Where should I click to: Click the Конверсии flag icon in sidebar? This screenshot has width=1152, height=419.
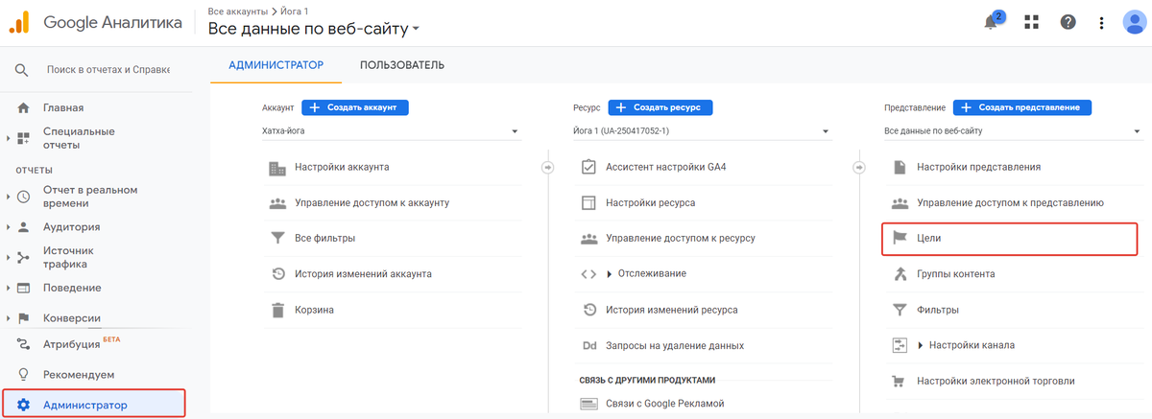(x=23, y=318)
